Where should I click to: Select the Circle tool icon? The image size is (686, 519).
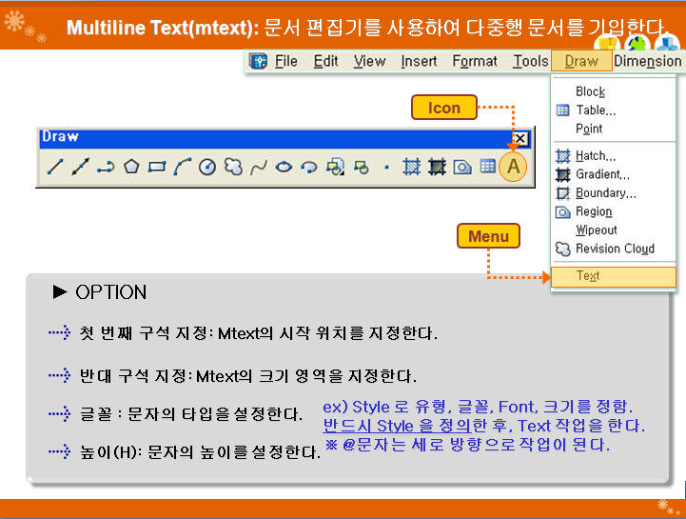coord(207,167)
